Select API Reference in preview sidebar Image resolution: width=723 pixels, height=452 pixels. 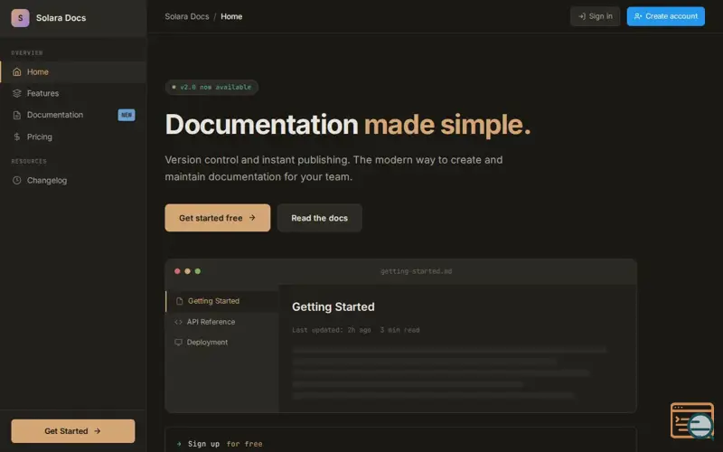pos(221,322)
